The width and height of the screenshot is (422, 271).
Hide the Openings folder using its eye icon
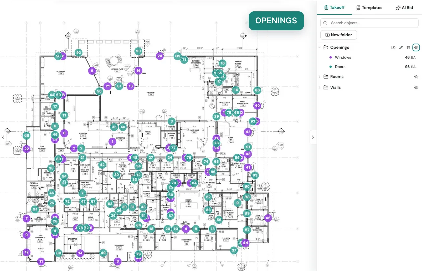point(416,48)
